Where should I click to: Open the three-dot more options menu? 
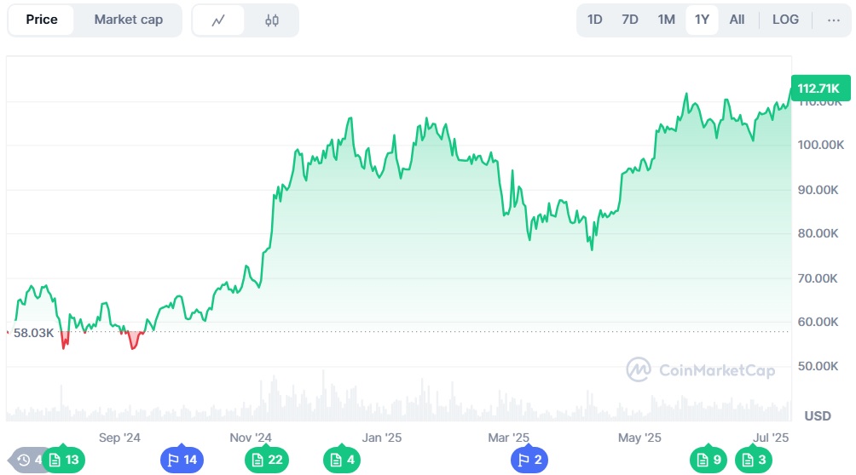pyautogui.click(x=833, y=20)
